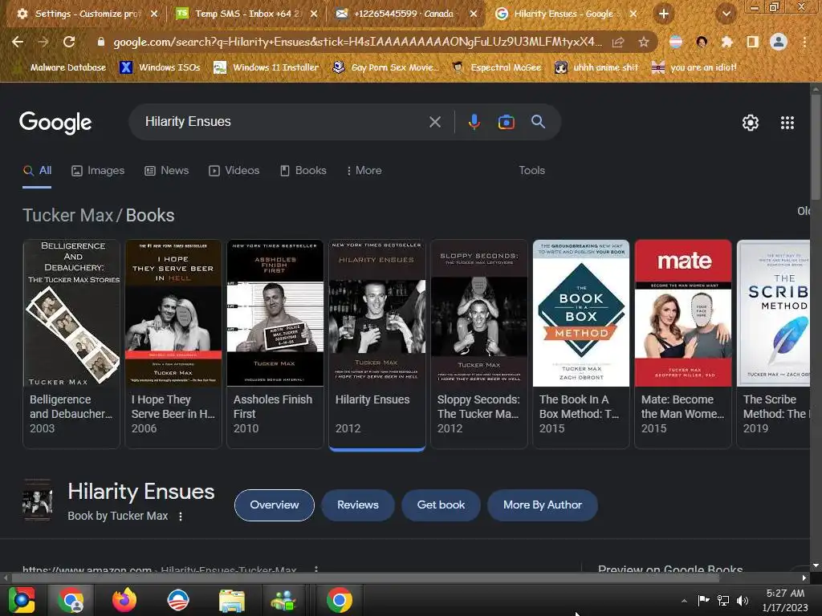Open the Chrome profile avatar

coord(779,42)
